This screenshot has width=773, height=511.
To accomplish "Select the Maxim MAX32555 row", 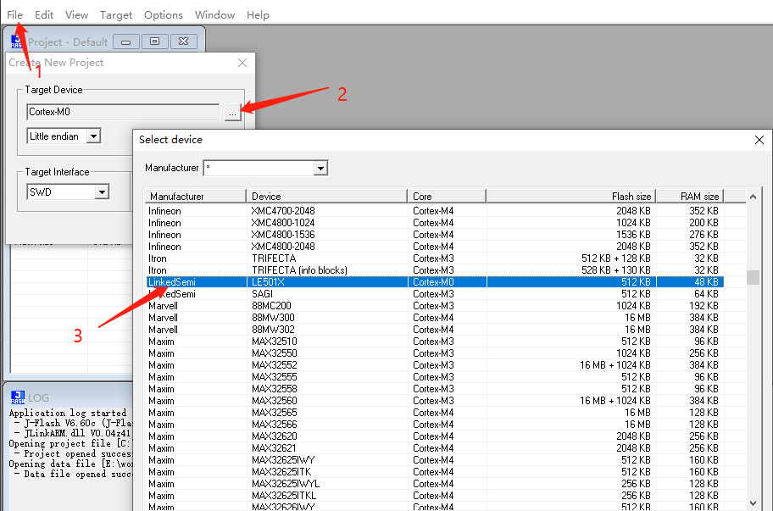I will click(x=436, y=377).
